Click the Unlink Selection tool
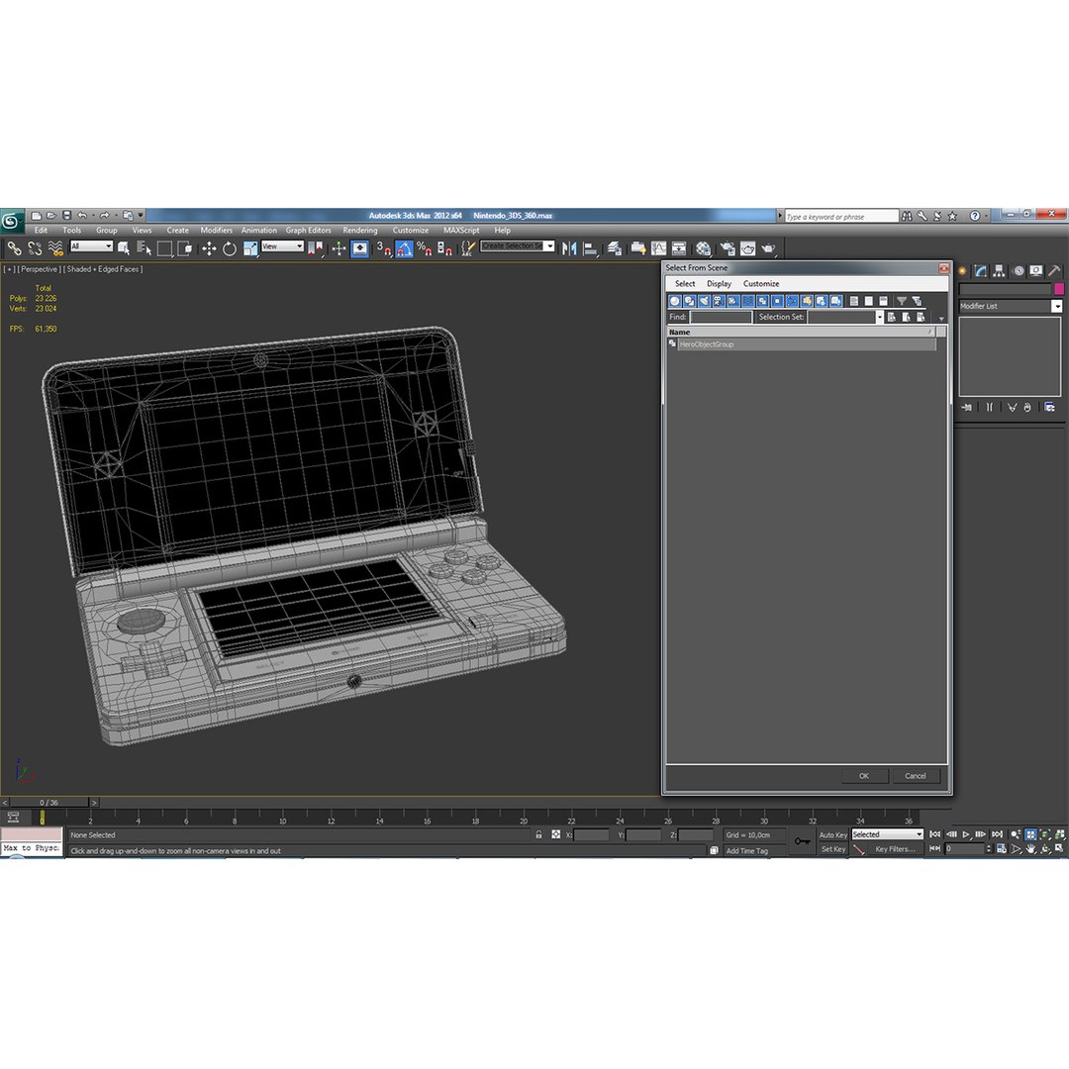The width and height of the screenshot is (1069, 1069). 35,248
